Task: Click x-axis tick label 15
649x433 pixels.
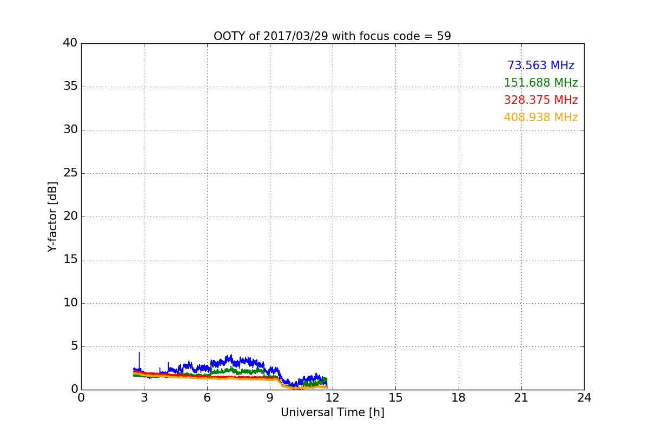Action: coord(395,397)
